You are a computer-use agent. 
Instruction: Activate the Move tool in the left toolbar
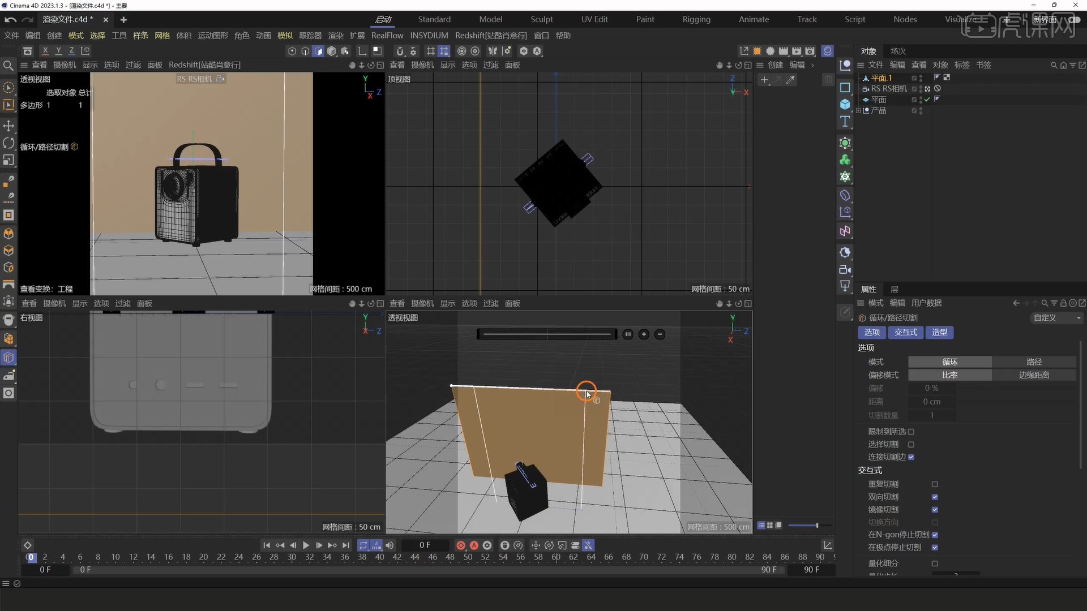9,126
